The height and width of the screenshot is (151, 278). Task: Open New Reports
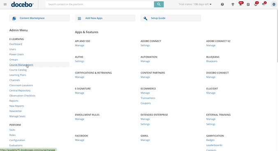point(17,106)
